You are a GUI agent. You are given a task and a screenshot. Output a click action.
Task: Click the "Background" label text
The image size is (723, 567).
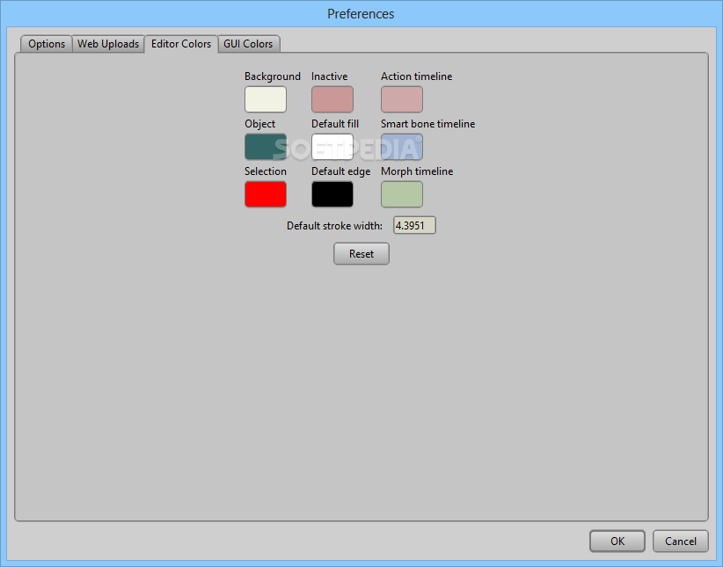coord(273,76)
